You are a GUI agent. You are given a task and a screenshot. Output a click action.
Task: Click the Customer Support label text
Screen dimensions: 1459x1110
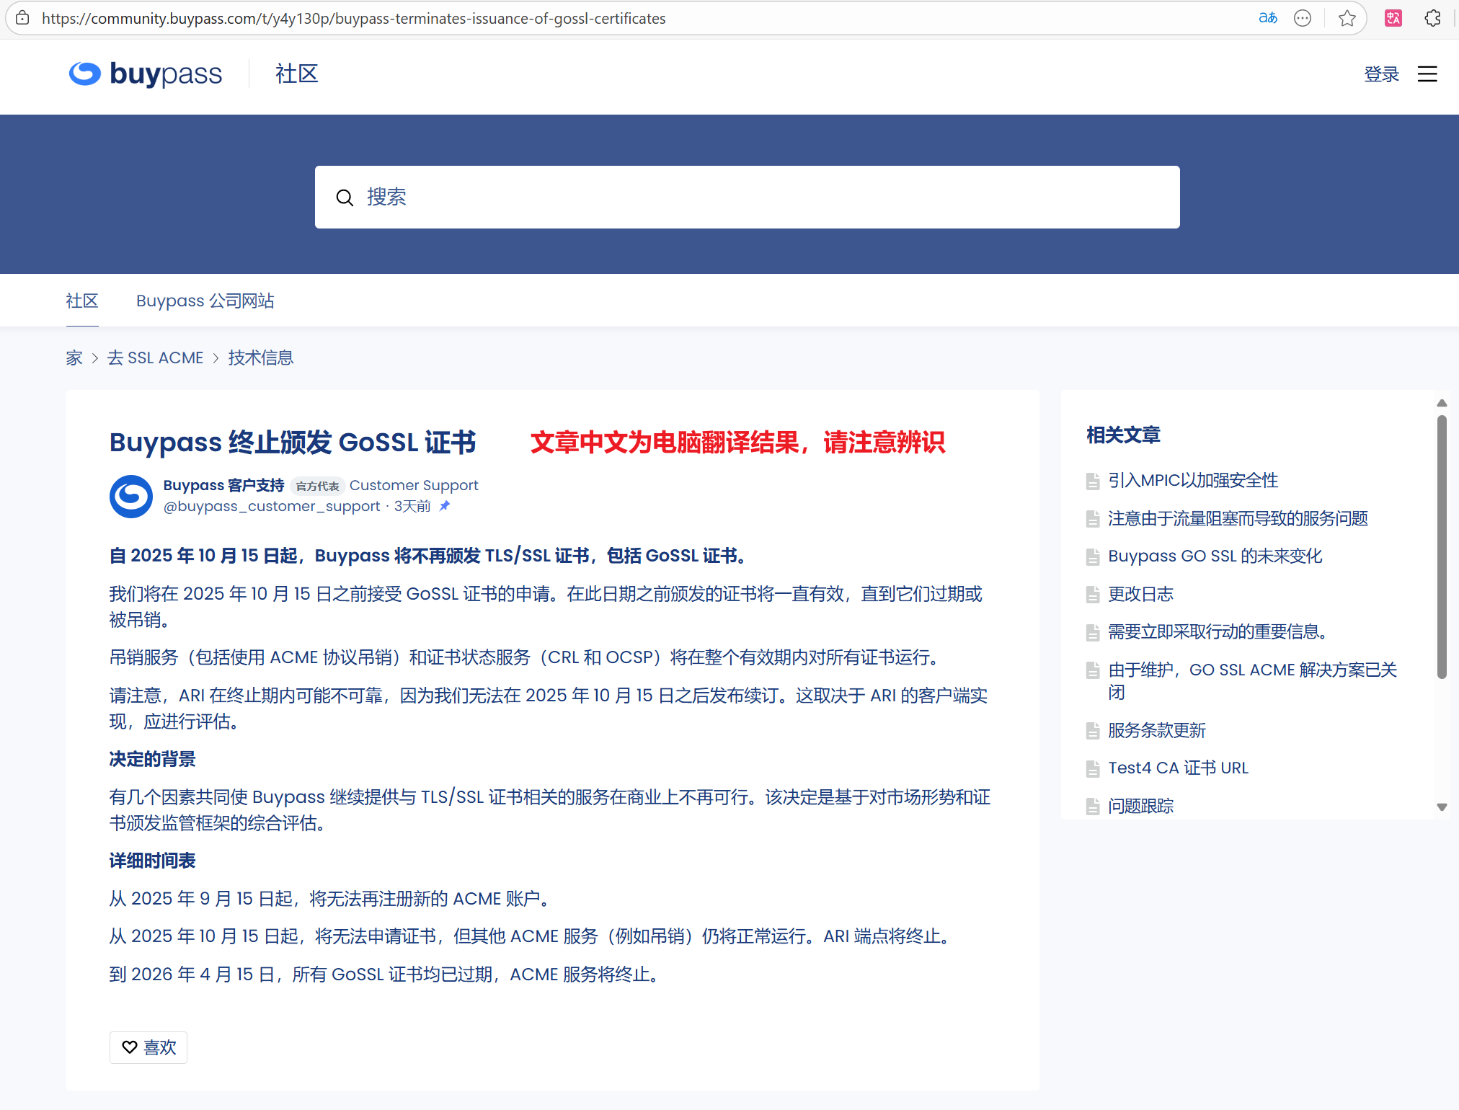414,486
